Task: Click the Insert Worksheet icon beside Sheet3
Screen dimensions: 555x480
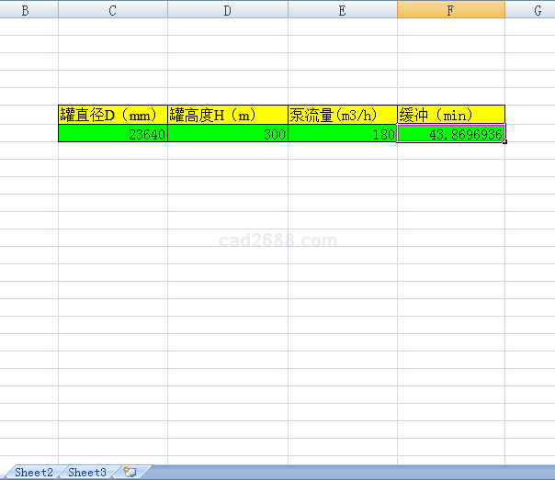Action: [x=130, y=472]
